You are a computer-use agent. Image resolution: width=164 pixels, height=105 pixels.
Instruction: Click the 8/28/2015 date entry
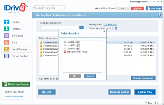tap(148, 43)
